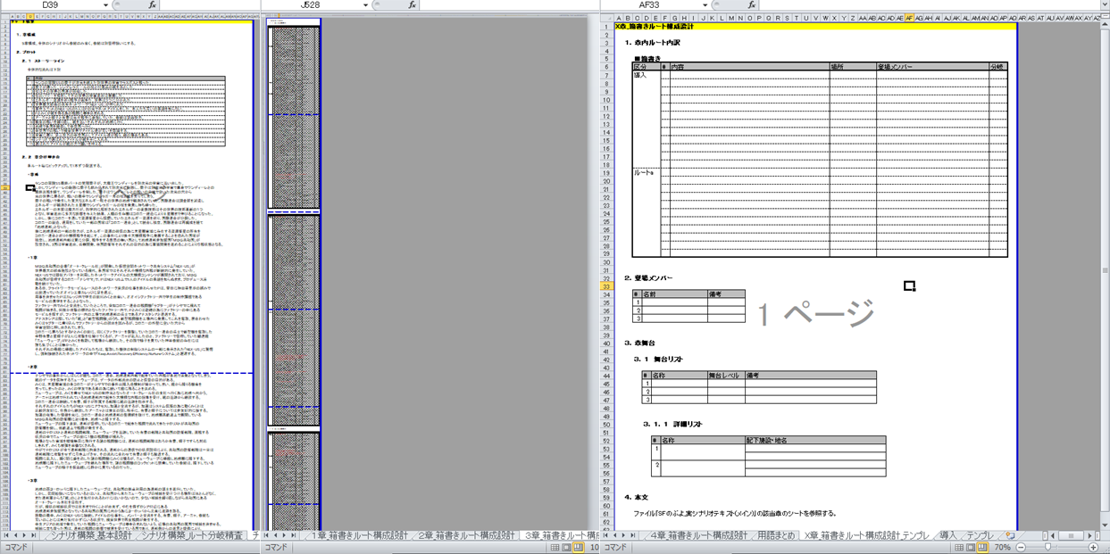Open the Name Box dropdown showing D39
Screen dimensions: 1110x554
105,5
